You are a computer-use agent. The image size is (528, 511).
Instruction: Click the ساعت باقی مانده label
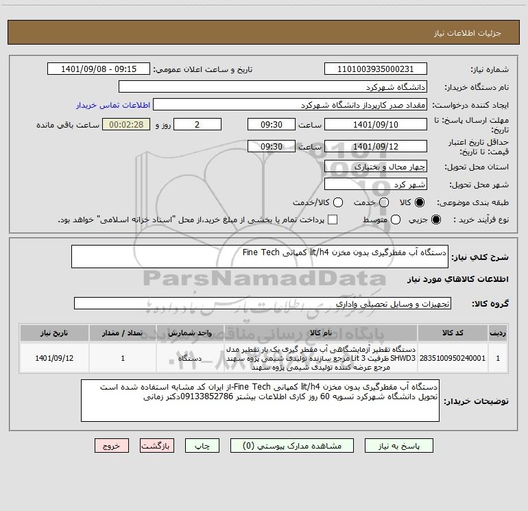[68, 125]
